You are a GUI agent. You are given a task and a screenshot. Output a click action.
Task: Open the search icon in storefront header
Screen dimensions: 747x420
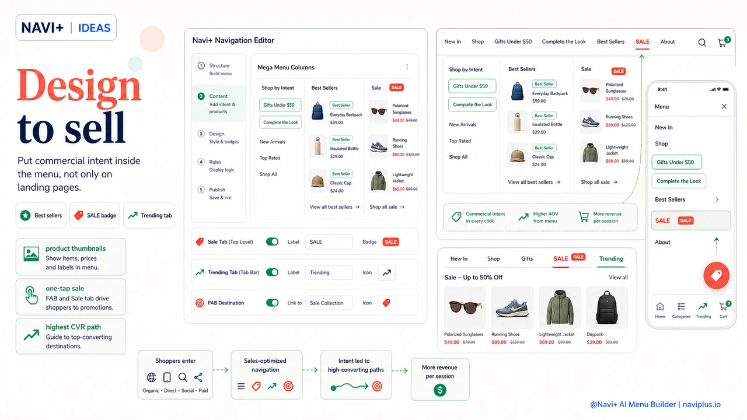click(x=702, y=43)
